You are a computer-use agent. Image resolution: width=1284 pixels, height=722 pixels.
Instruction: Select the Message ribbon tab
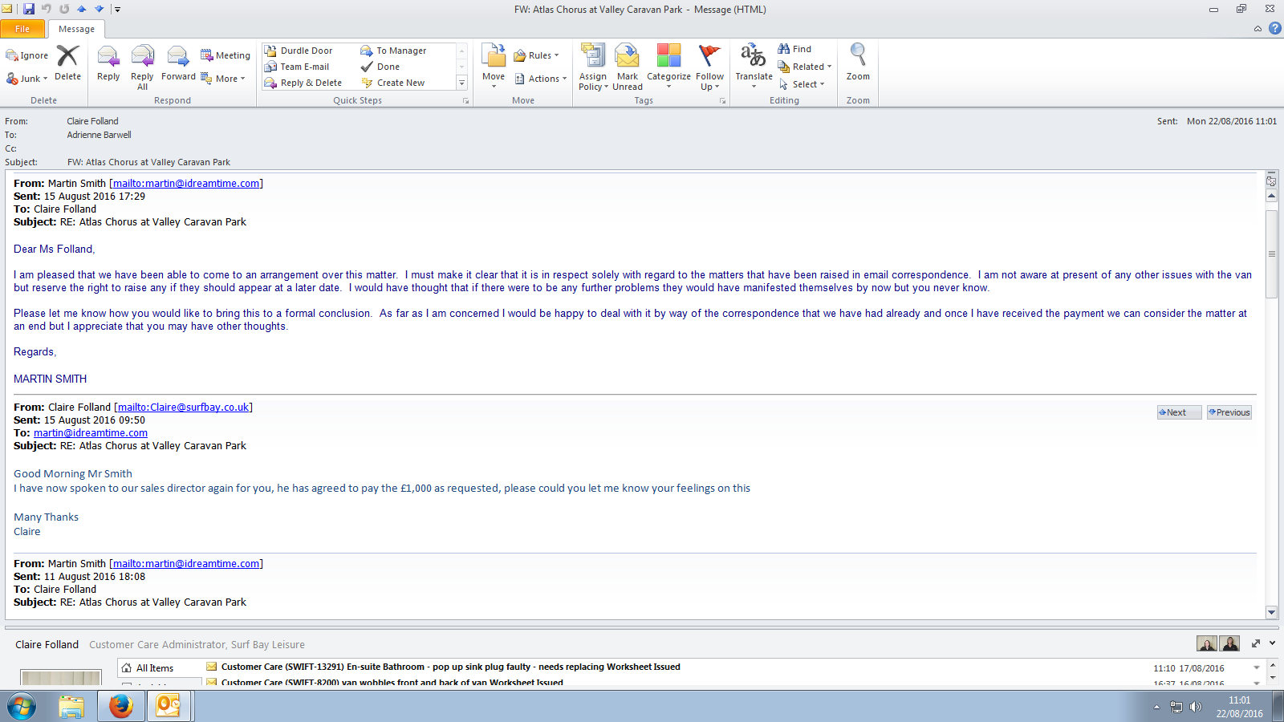click(x=76, y=29)
